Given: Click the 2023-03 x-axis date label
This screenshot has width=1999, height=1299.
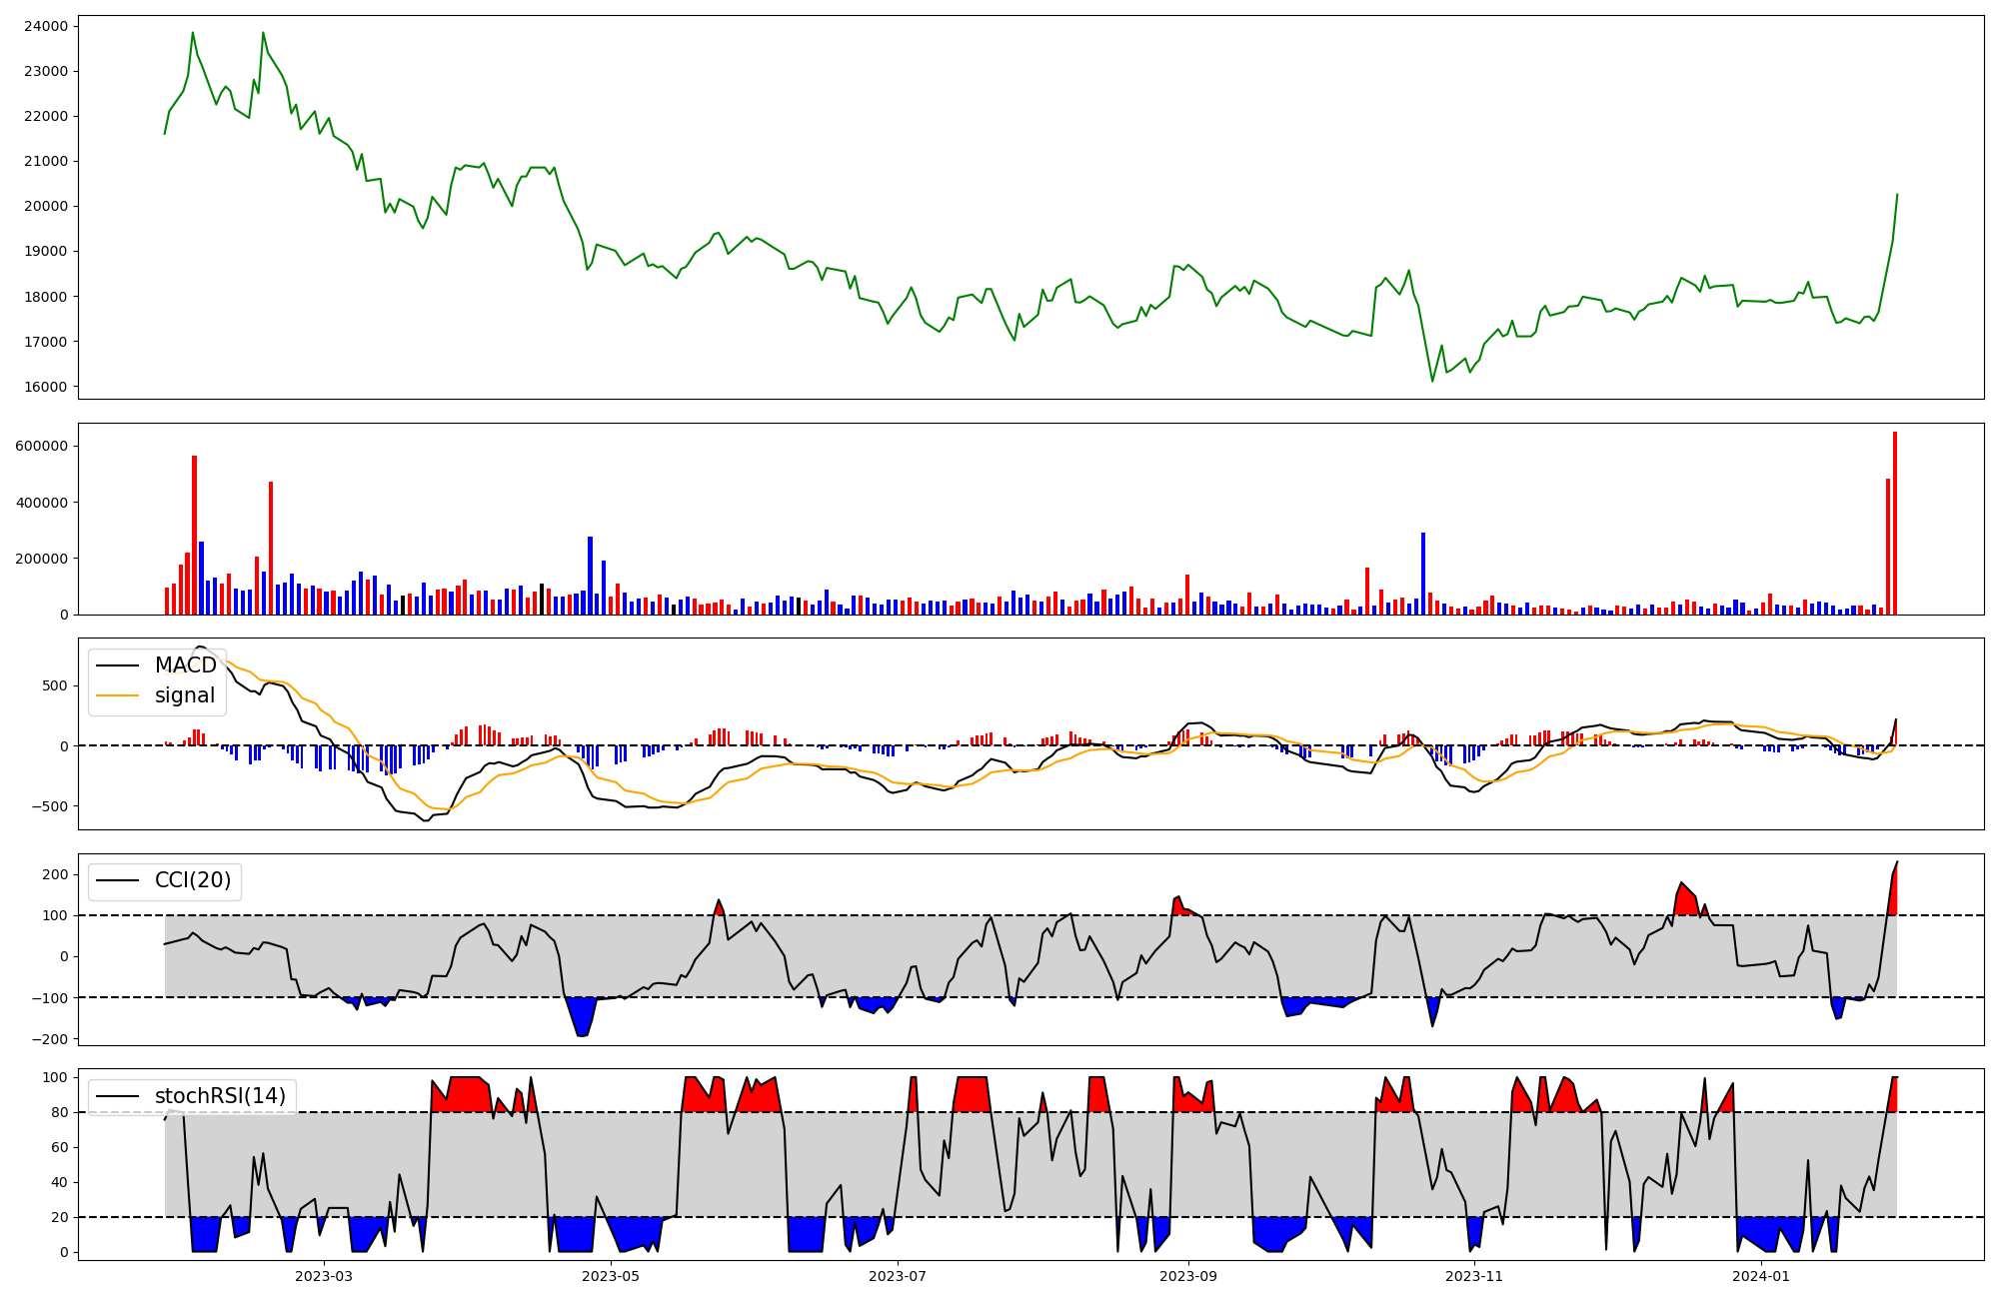Looking at the screenshot, I should (324, 1276).
